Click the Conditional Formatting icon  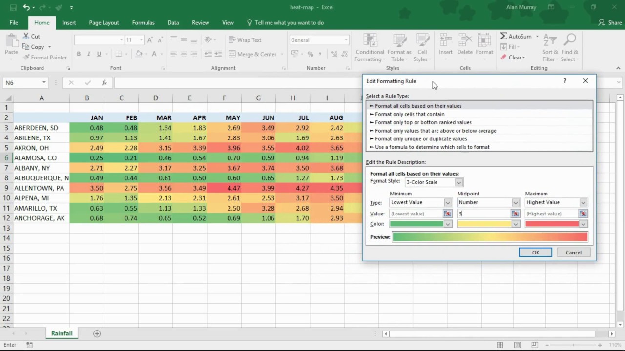point(370,41)
